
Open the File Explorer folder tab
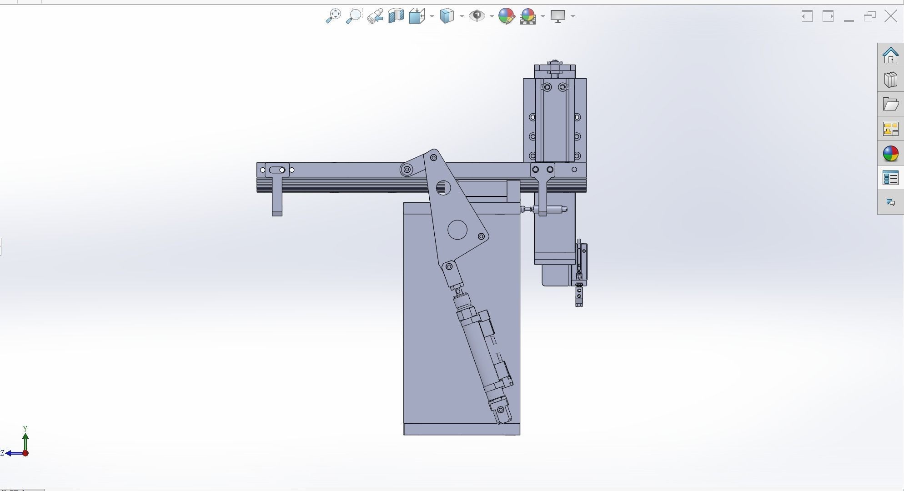[x=890, y=105]
